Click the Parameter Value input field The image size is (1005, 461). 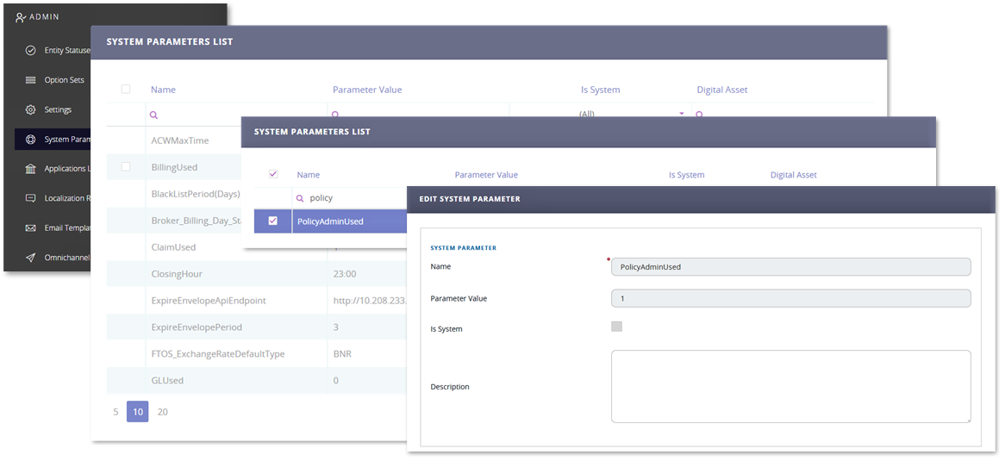[790, 298]
